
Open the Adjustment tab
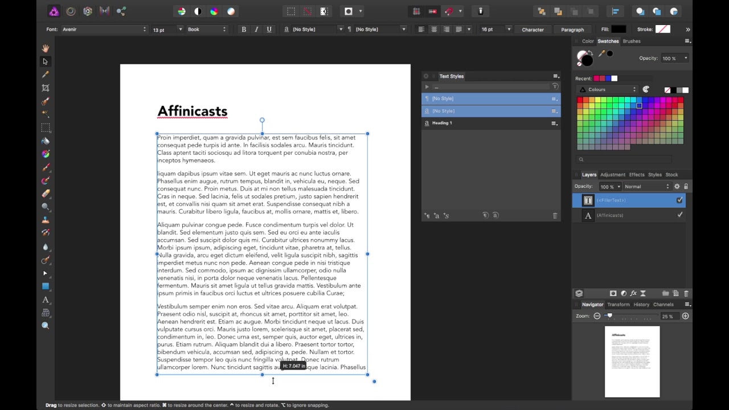pos(613,175)
